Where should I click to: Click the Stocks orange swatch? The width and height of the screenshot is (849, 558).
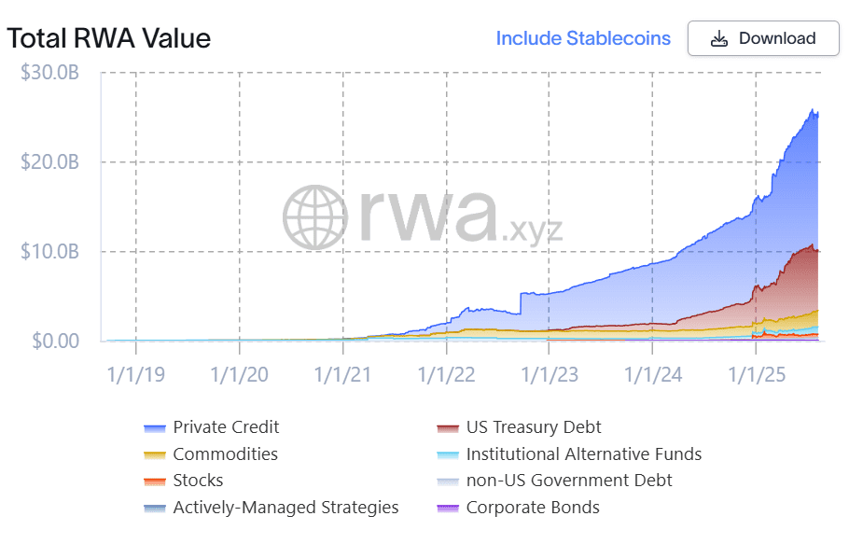pos(155,481)
